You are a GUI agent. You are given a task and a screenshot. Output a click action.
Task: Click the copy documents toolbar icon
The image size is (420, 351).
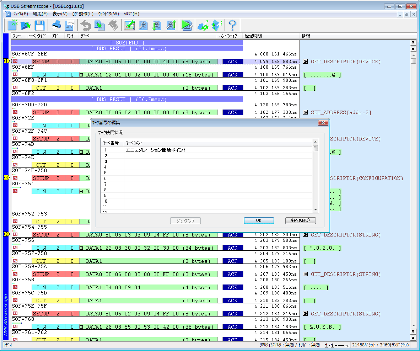pos(99,25)
